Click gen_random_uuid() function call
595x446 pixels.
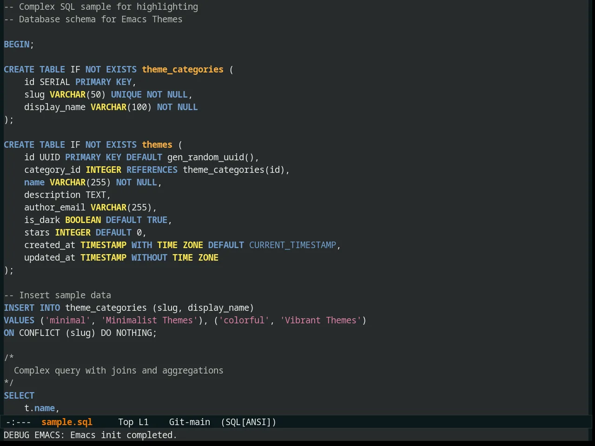[211, 157]
